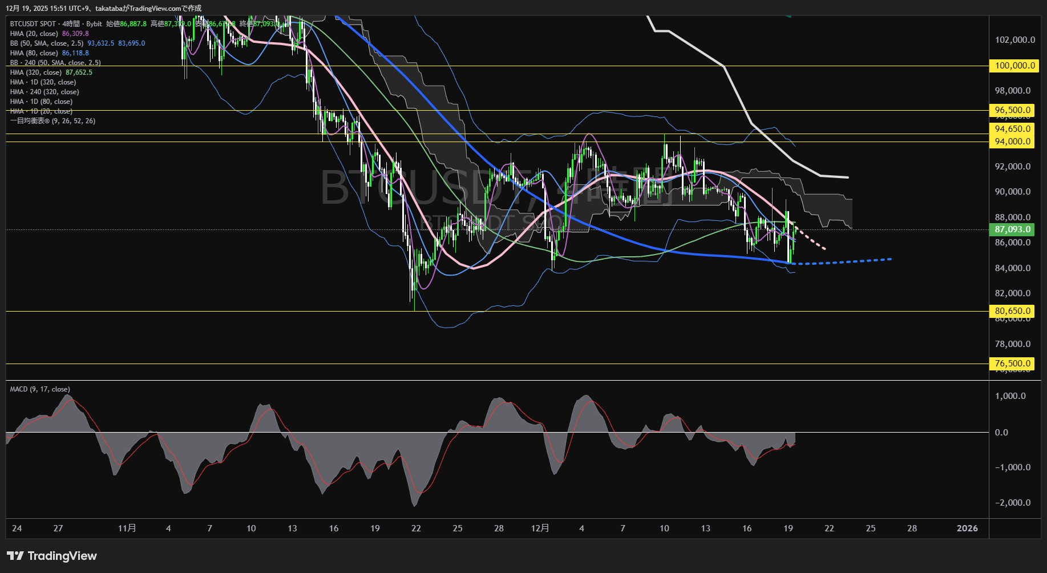Image resolution: width=1047 pixels, height=573 pixels.
Task: Open the Ichimoku (9, 26, 52, 26) legend
Action: pos(52,121)
